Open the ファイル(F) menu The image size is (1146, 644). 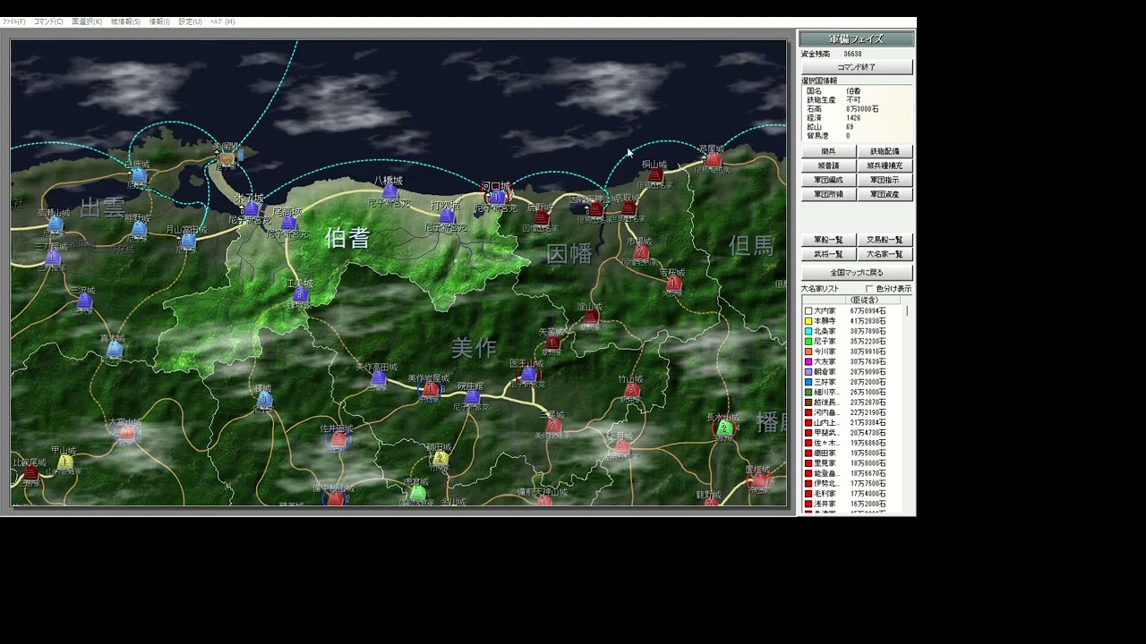pyautogui.click(x=13, y=21)
